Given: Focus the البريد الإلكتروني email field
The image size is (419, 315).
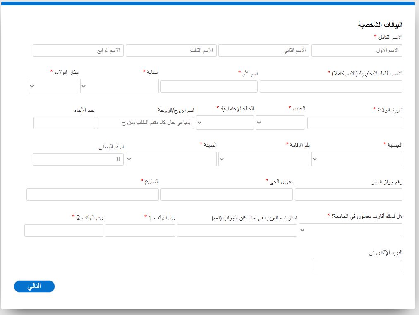Looking at the screenshot, I should click(358, 266).
